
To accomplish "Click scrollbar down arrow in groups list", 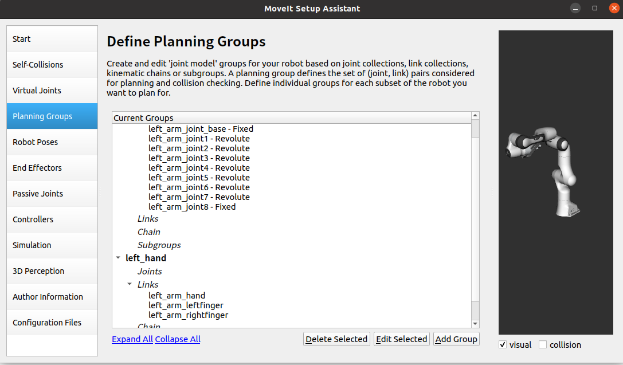I will [475, 324].
